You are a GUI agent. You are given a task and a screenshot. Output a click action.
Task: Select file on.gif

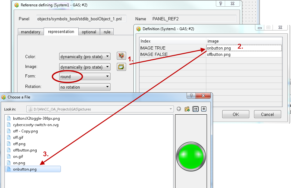click(x=18, y=156)
